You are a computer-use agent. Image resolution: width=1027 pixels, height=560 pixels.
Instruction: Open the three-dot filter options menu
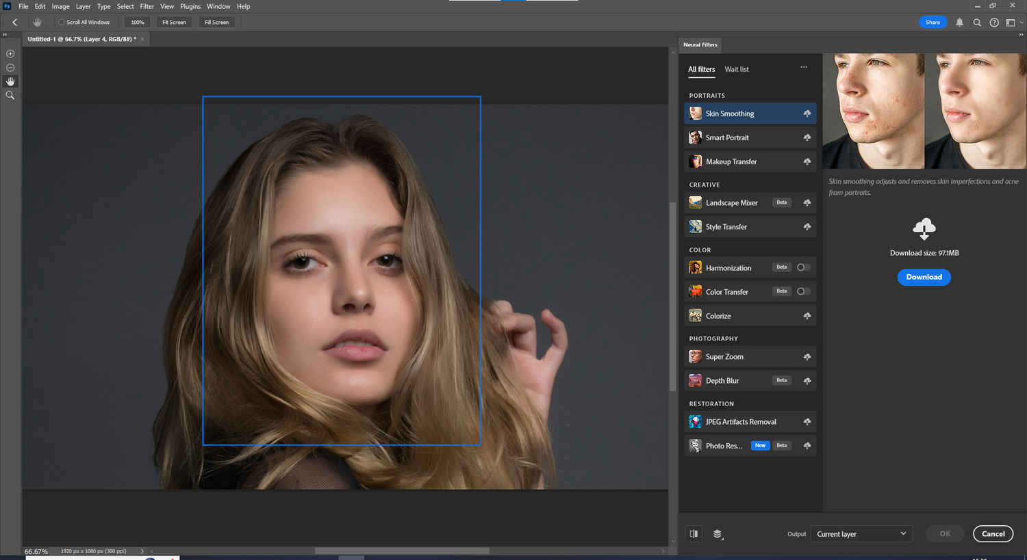[x=804, y=67]
